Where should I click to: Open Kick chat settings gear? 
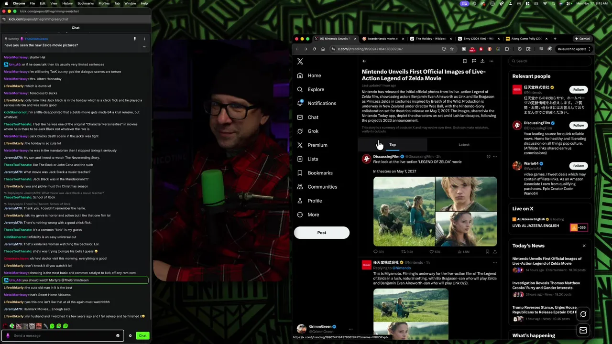coord(130,335)
